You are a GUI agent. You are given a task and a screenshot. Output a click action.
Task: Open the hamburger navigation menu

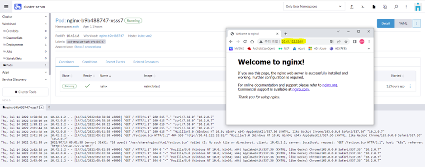point(6,6)
